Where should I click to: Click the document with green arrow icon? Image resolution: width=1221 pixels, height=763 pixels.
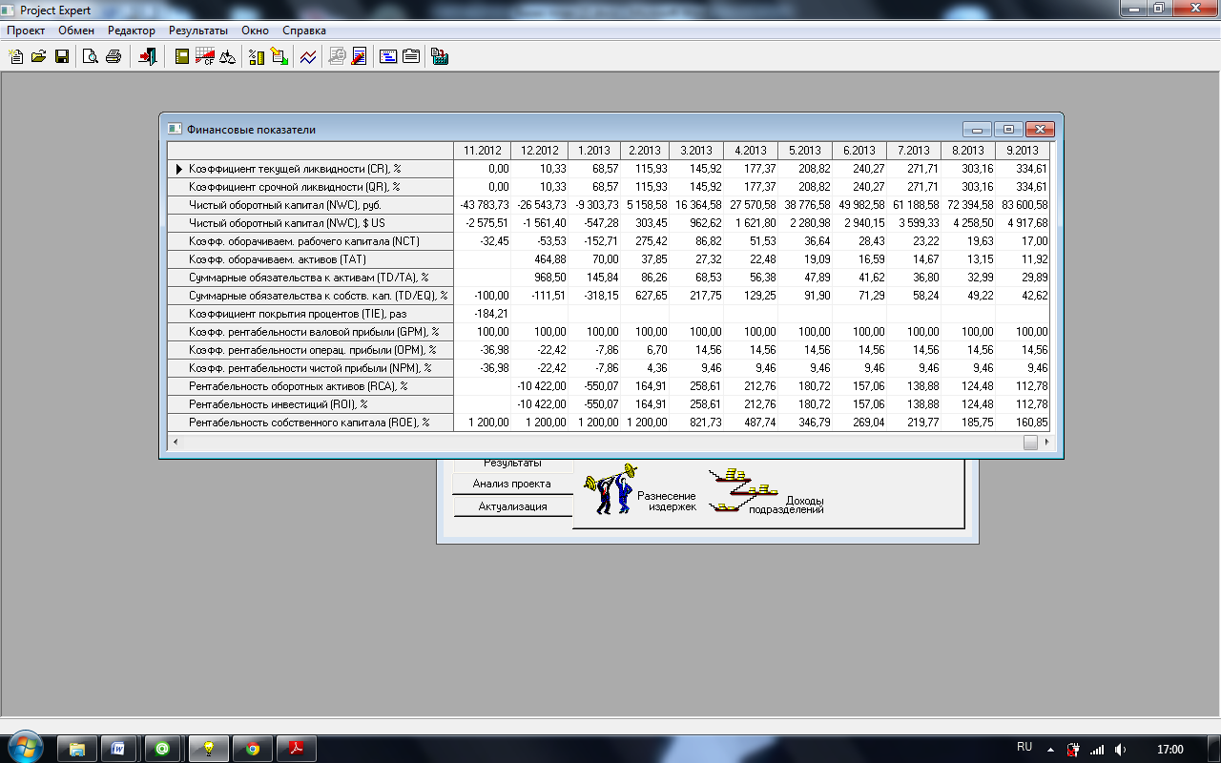tap(279, 56)
